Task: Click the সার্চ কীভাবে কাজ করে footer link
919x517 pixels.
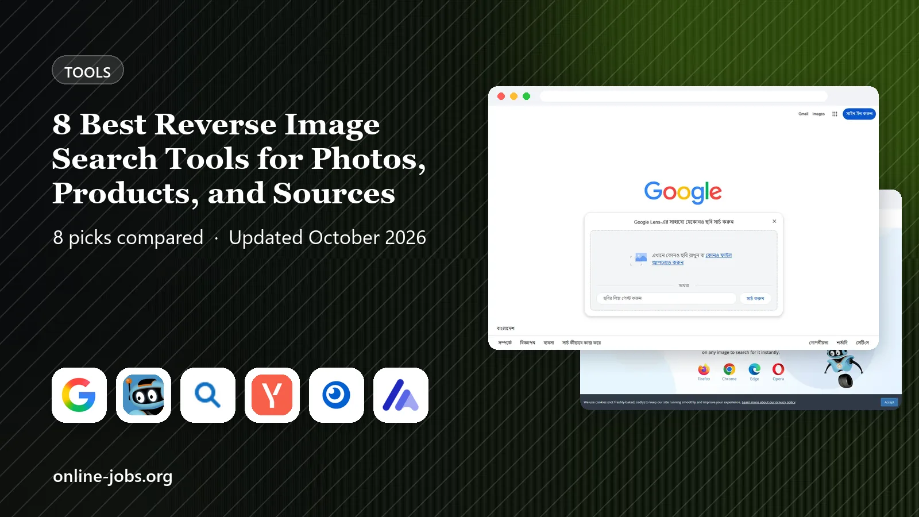Action: [581, 343]
